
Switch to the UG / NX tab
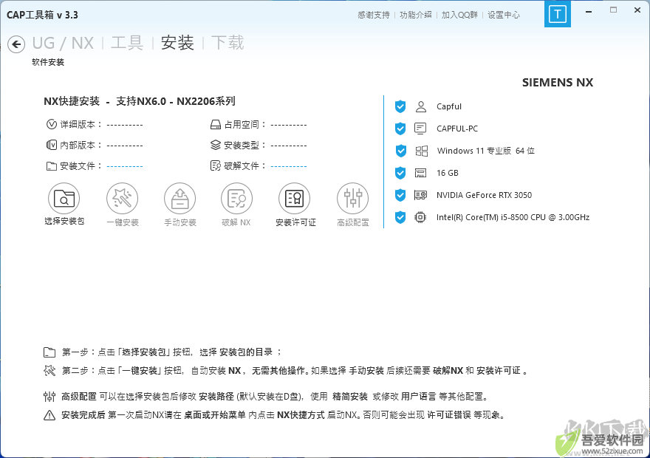click(x=63, y=43)
